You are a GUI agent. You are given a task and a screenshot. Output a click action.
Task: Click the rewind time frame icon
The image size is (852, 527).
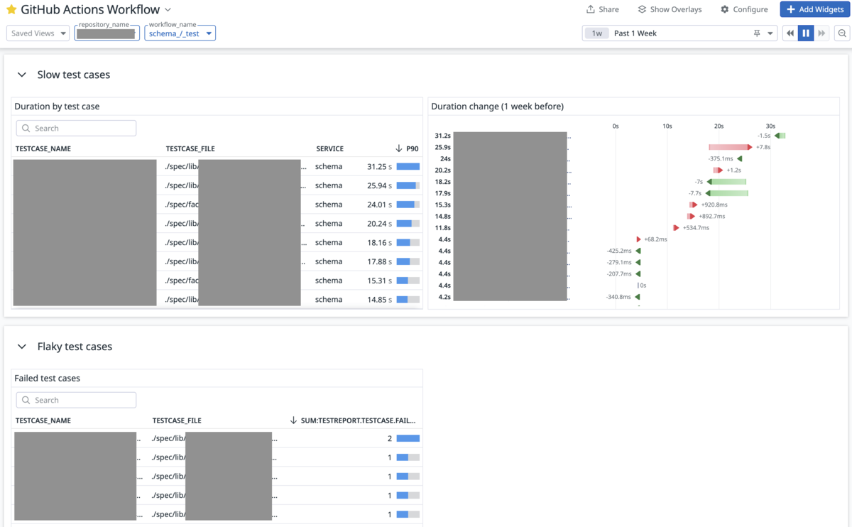point(790,33)
